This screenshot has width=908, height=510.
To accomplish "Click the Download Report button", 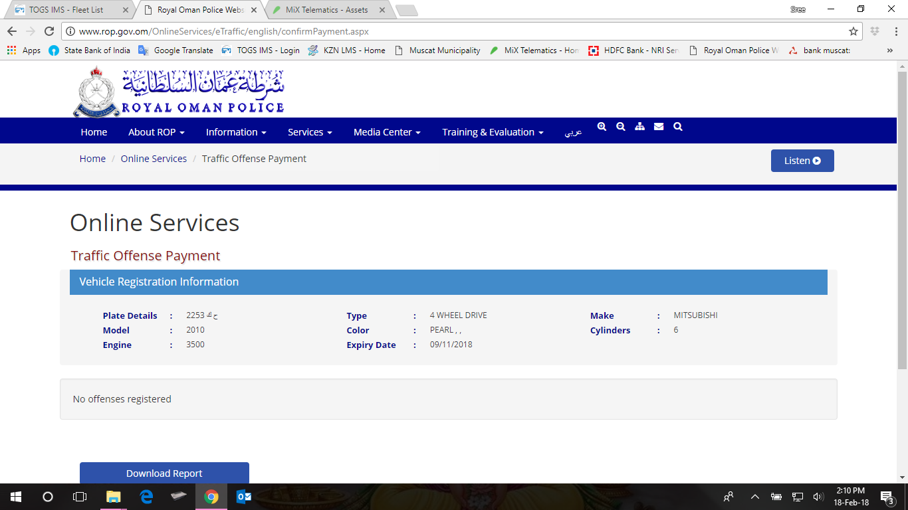I will tap(164, 473).
